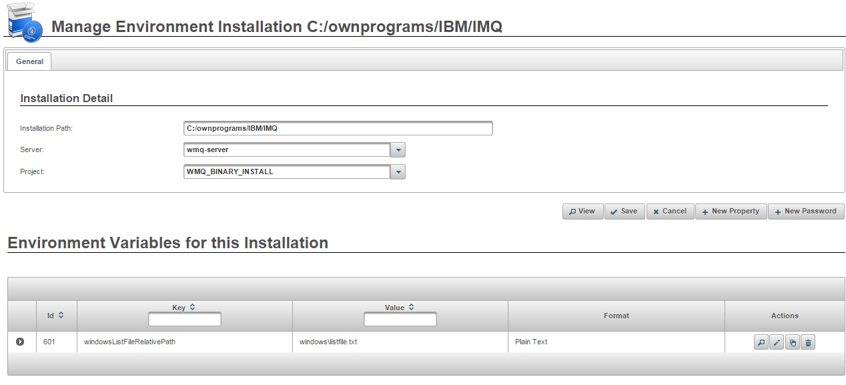Click the view magnifier icon for row 601

pos(761,343)
